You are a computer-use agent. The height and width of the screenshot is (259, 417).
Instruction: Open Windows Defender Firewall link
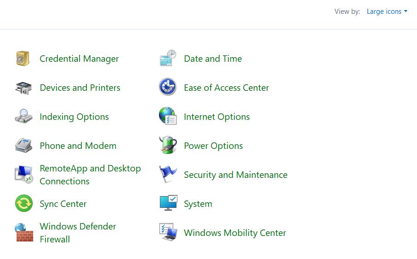tap(78, 233)
